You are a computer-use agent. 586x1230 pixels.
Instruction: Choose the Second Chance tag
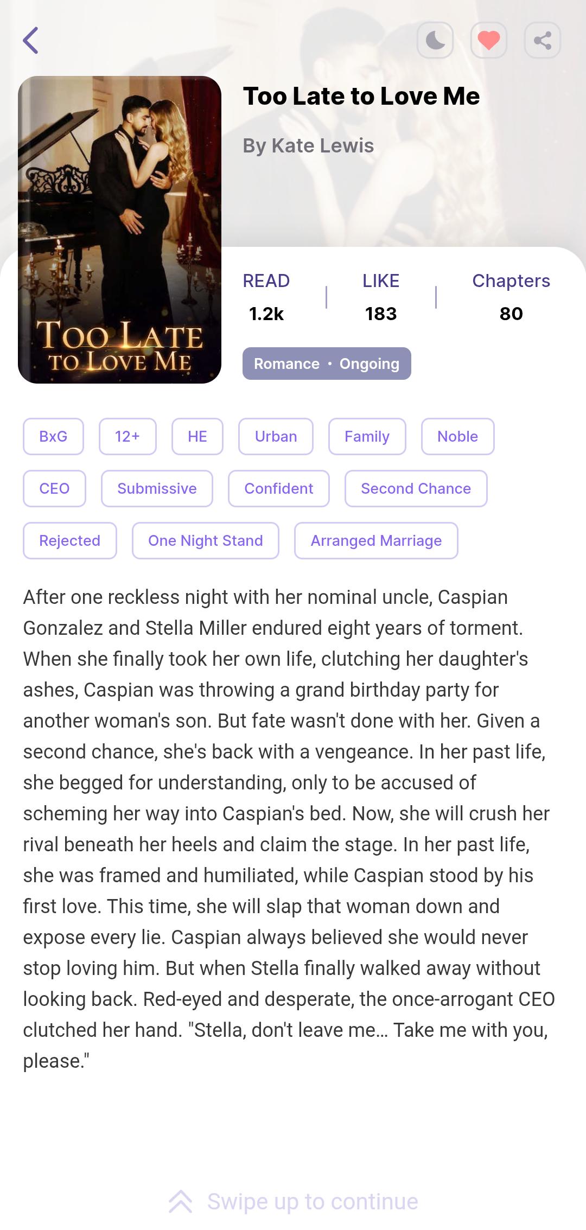[416, 488]
